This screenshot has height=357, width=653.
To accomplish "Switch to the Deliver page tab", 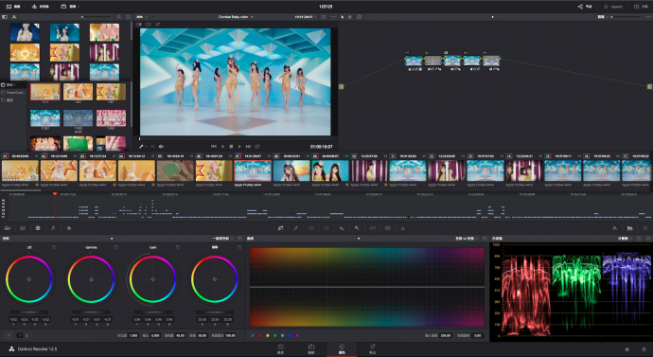I will [372, 349].
